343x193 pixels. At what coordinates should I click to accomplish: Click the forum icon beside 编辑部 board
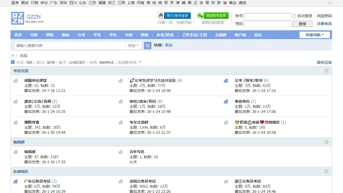16,152
